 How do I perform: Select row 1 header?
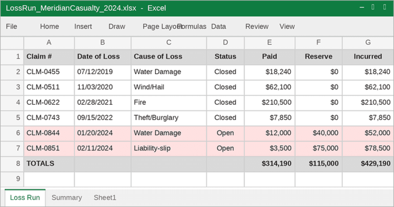click(x=12, y=57)
